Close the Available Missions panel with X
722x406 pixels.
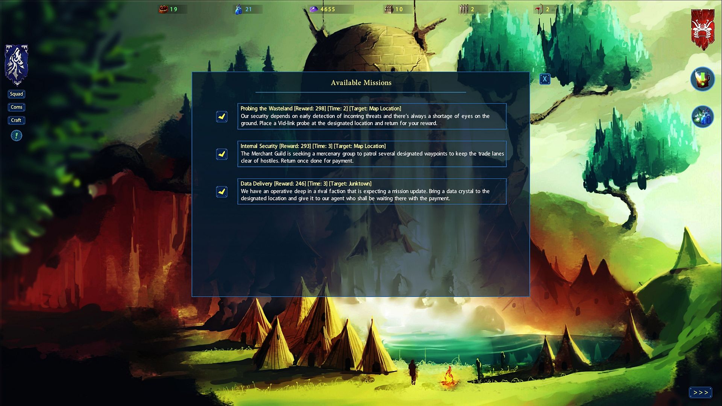click(545, 79)
